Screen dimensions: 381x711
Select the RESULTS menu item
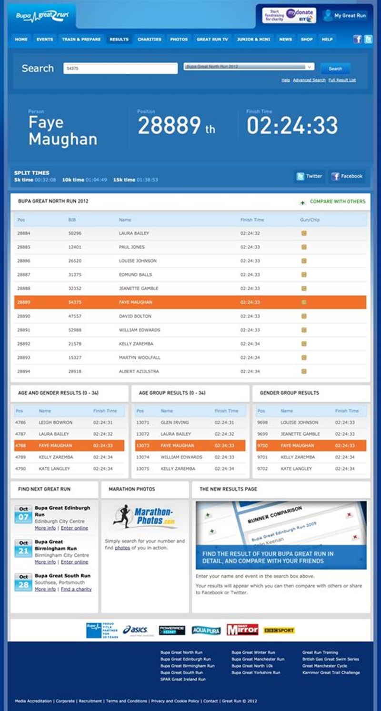click(119, 40)
